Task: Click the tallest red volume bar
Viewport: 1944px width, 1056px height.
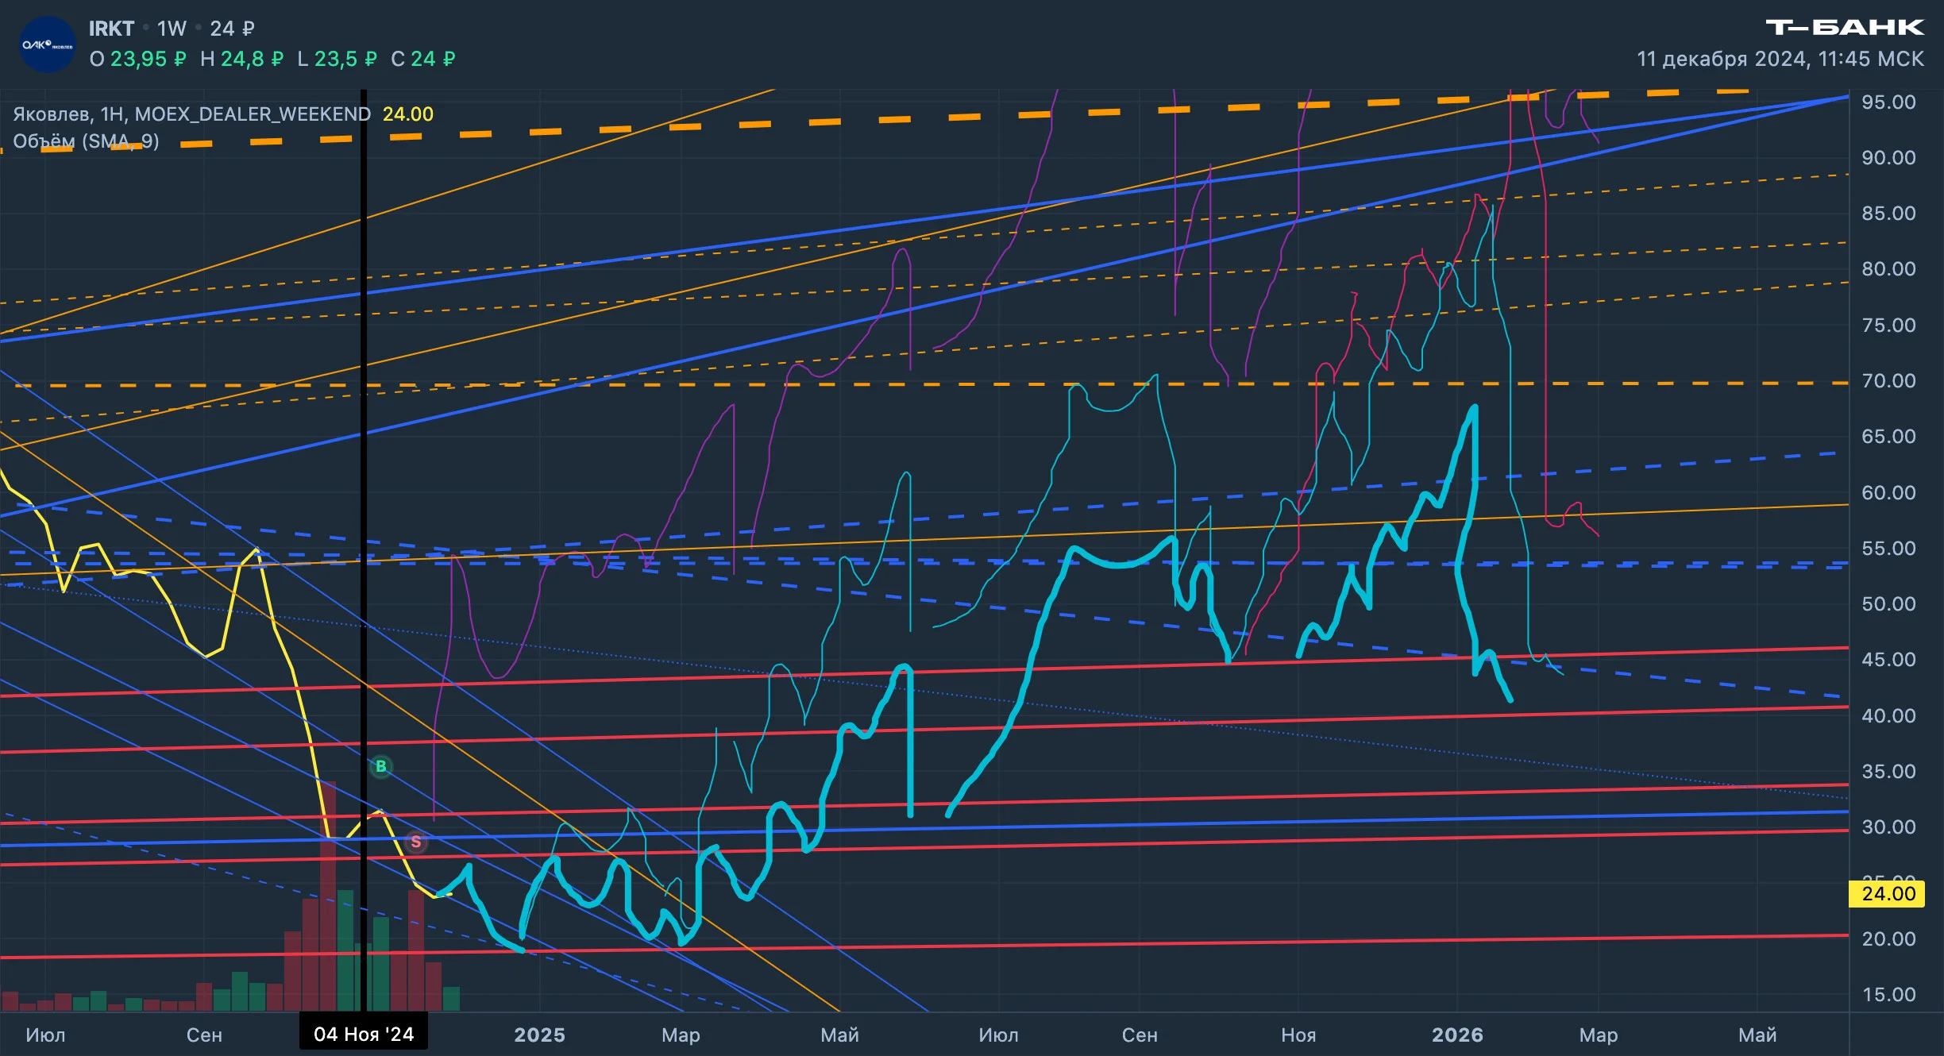Action: coord(328,896)
